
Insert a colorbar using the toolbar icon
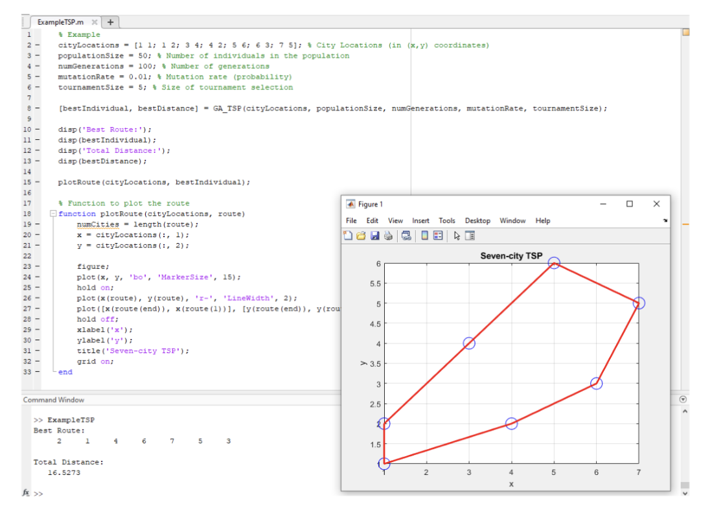point(424,236)
